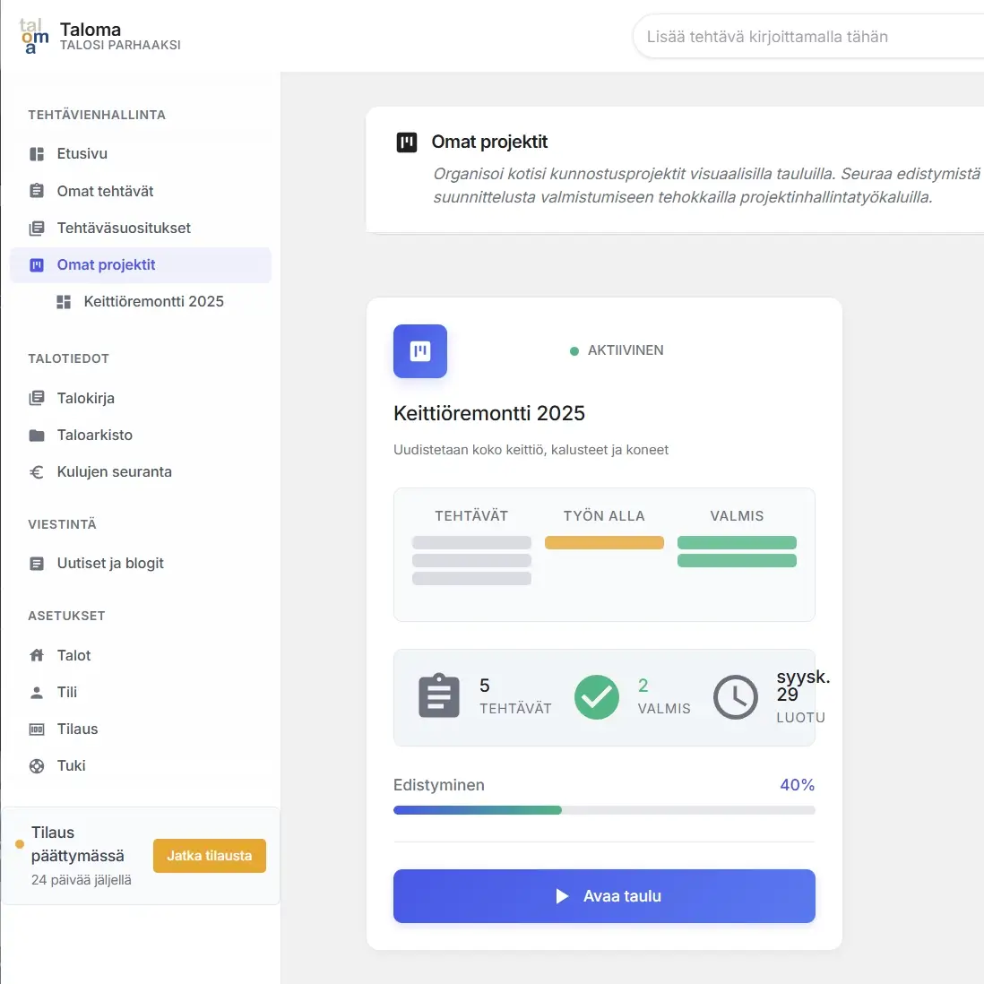Click the green checkmark Valmis icon
Viewport: 984px width, 984px height.
pos(597,697)
